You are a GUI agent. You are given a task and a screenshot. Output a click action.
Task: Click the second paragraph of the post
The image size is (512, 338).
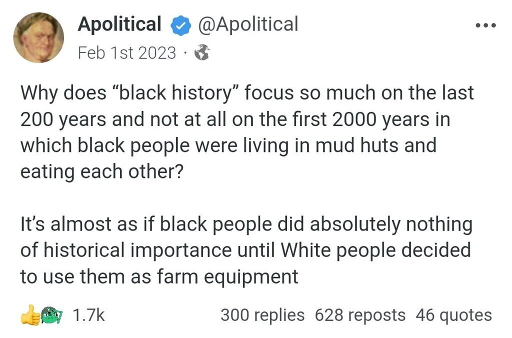click(245, 250)
